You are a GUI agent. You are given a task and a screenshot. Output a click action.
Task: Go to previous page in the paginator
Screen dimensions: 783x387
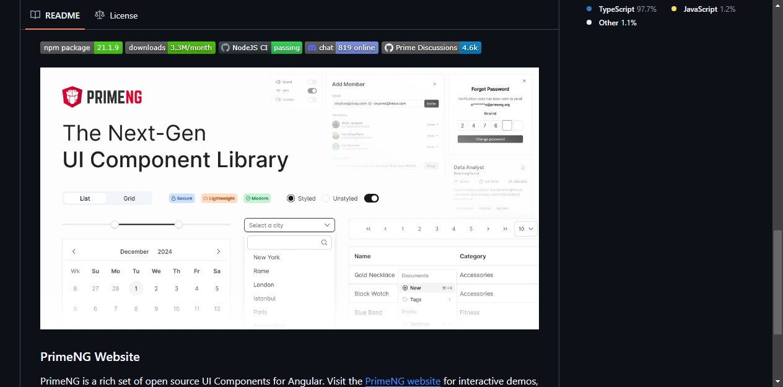(385, 228)
